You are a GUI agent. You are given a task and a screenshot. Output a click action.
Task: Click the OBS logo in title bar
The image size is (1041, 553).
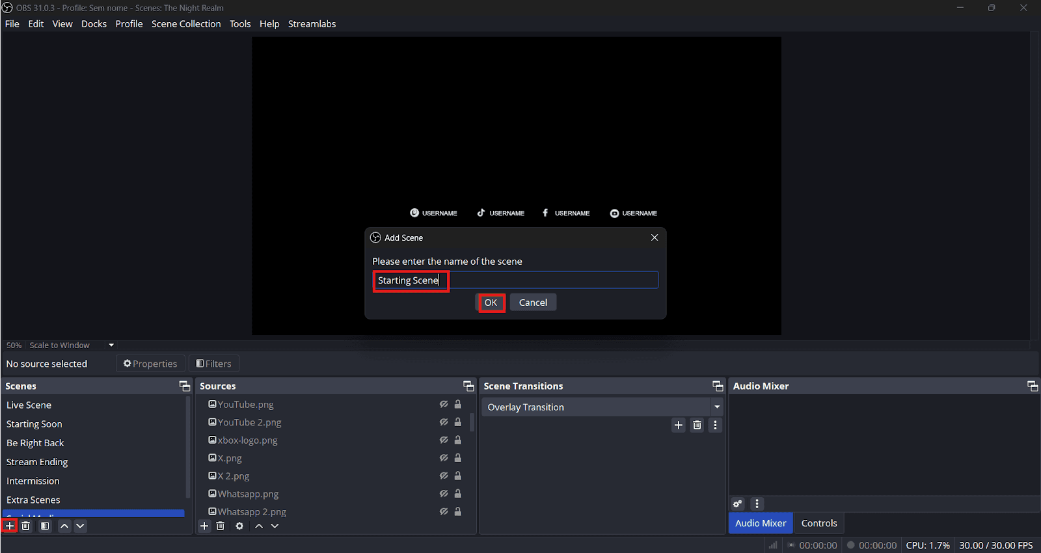pyautogui.click(x=7, y=8)
